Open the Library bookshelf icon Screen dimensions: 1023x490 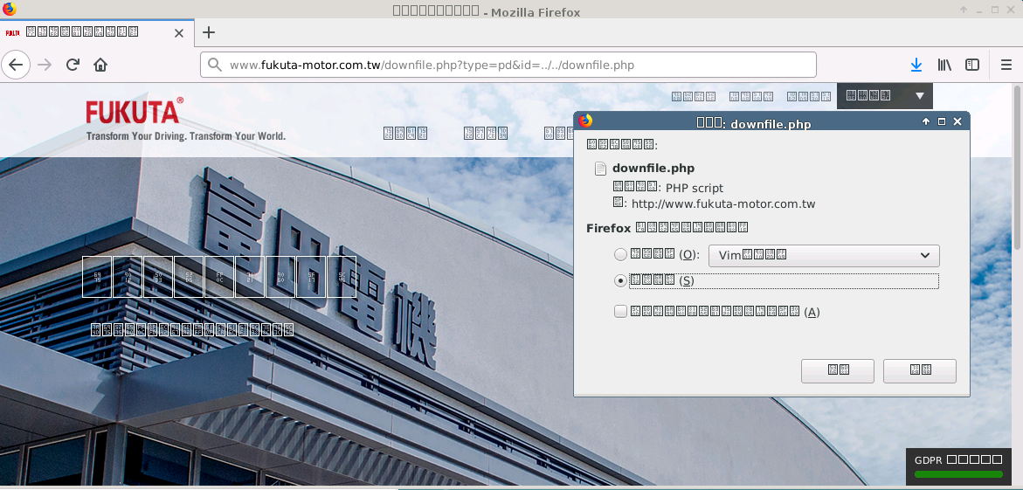coord(944,65)
